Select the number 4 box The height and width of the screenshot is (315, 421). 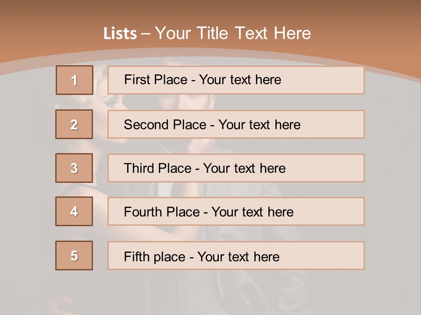74,212
